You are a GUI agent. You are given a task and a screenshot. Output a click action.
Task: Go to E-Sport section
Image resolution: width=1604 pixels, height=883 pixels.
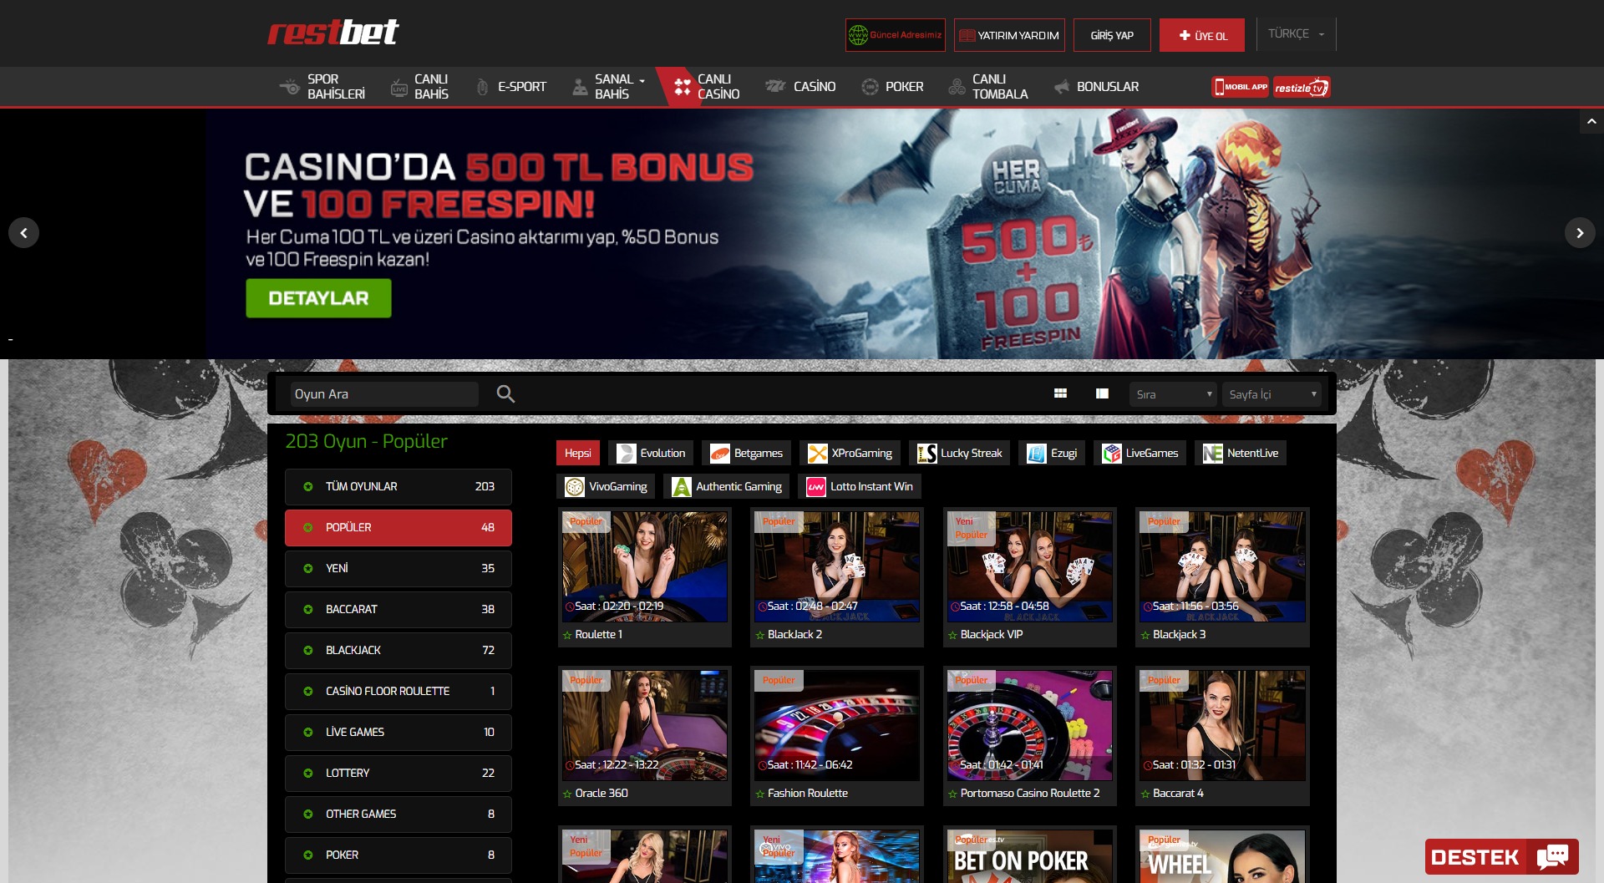click(x=510, y=87)
